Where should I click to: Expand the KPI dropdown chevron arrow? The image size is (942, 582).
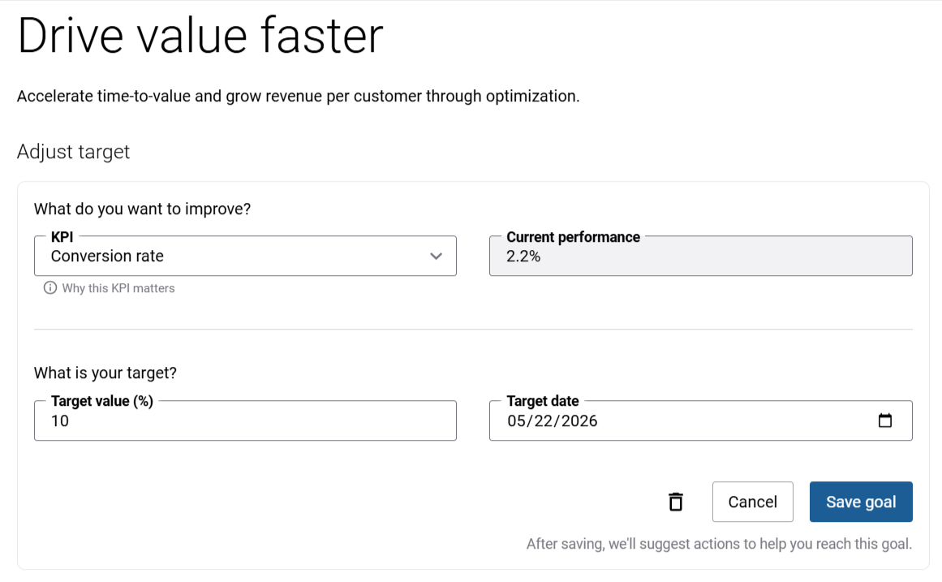tap(436, 257)
